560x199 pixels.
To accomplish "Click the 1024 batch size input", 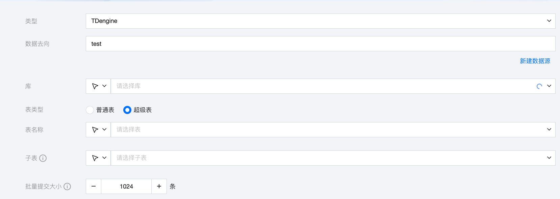I will point(126,187).
